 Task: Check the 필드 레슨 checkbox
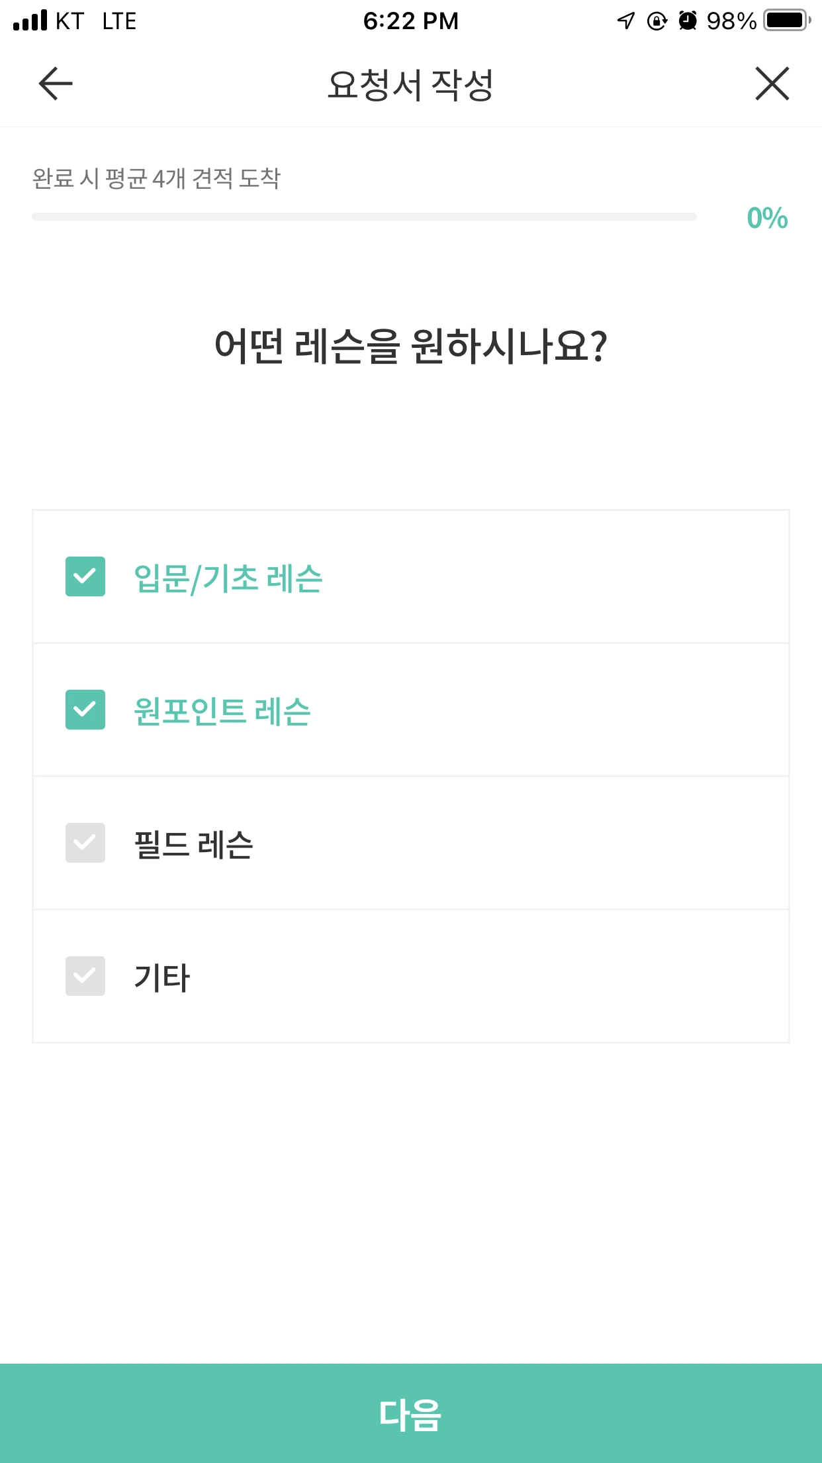click(85, 843)
